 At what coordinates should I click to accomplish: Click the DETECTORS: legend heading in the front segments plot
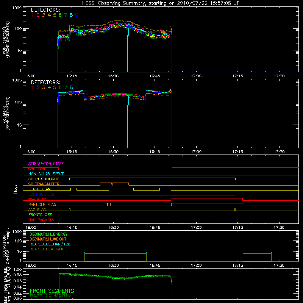[46, 10]
